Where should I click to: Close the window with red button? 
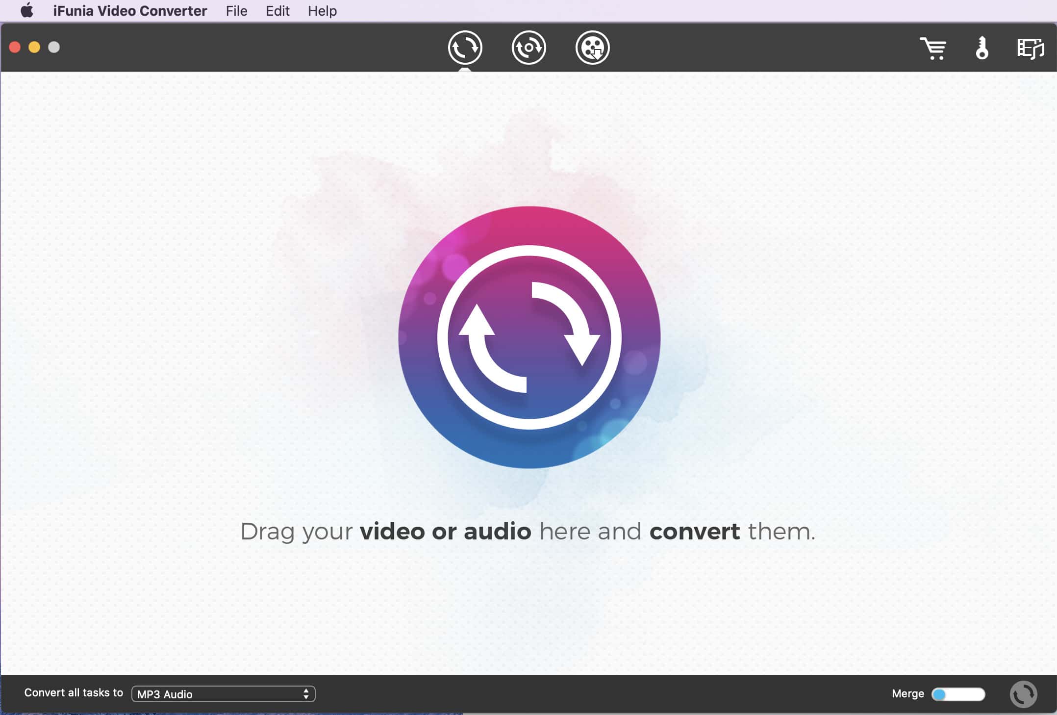point(15,47)
